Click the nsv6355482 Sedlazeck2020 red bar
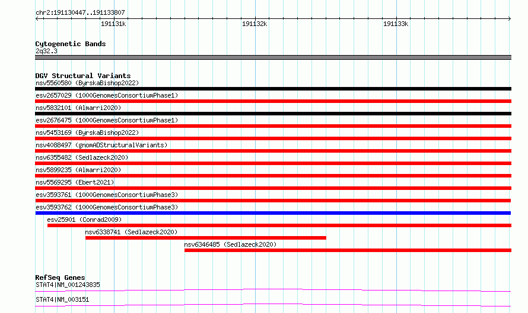This screenshot has width=528, height=313. [273, 163]
